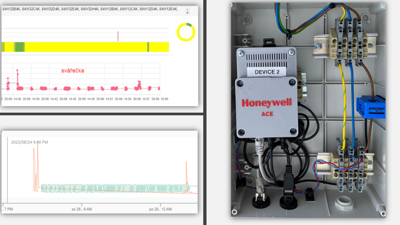This screenshot has width=400, height=225.
Task: Click the so 26., 9 AM axis label
Action: point(82,209)
